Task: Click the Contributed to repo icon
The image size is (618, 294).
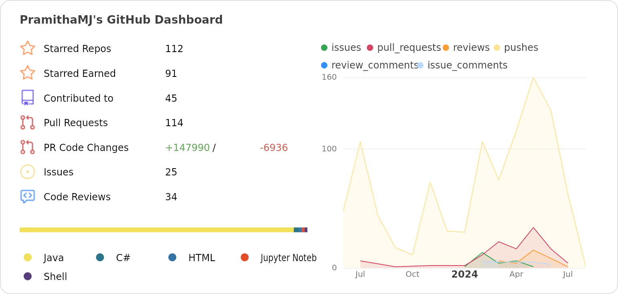Action: pos(28,98)
